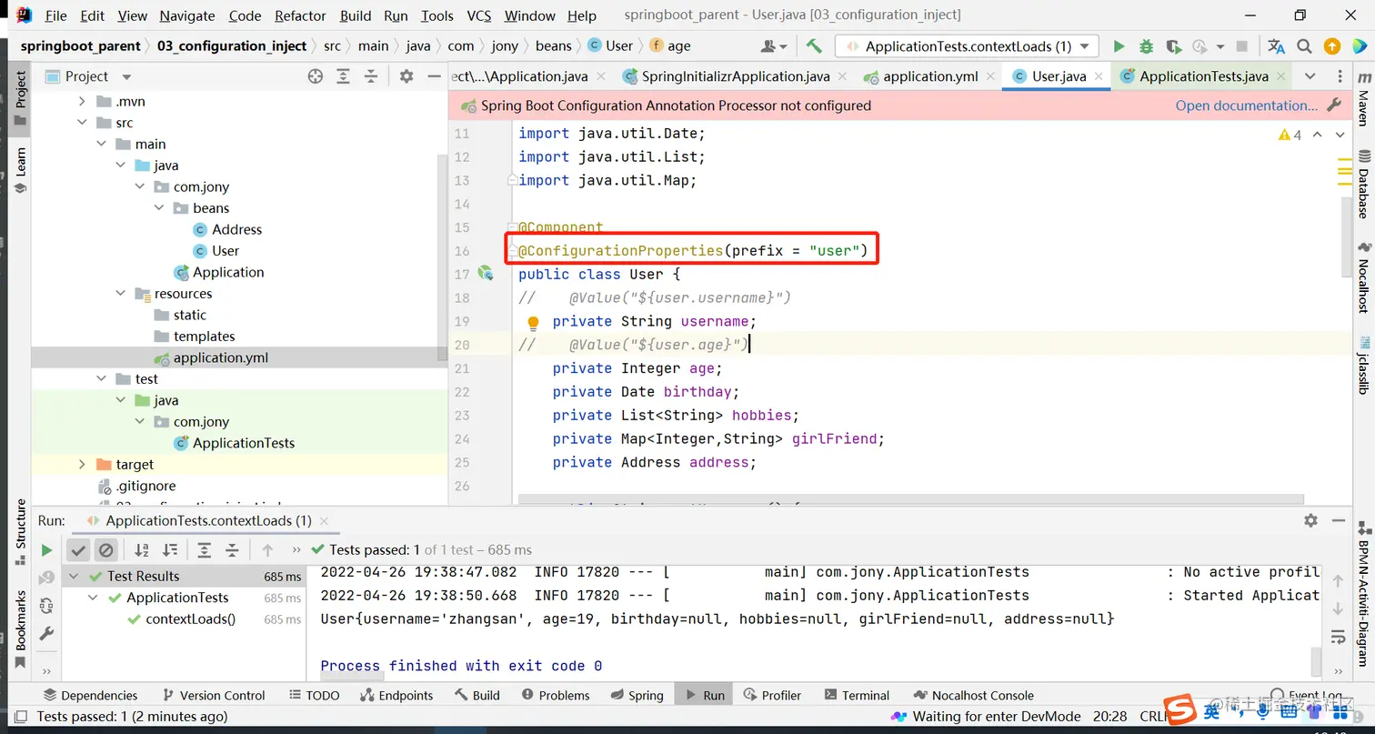Click the orange IDE update icon
This screenshot has width=1375, height=734.
click(1332, 46)
